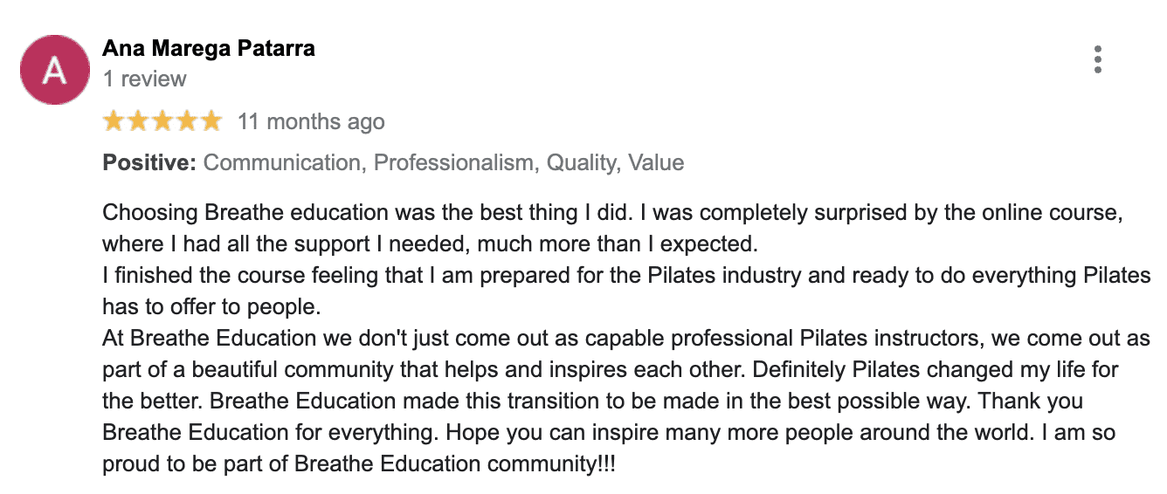
Task: Select the 'Communication' attribute
Action: pos(281,162)
